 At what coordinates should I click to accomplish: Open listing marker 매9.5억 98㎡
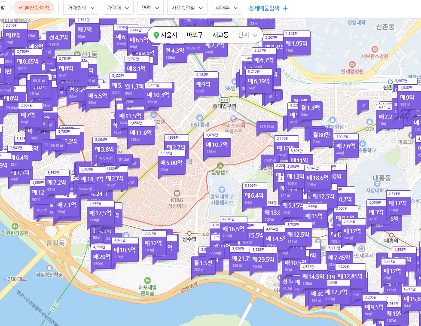pos(375,307)
